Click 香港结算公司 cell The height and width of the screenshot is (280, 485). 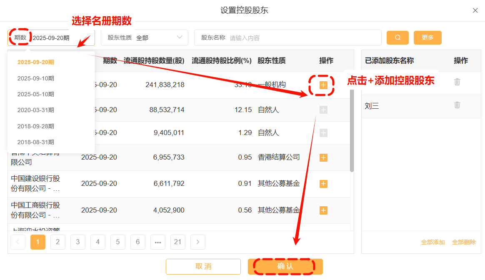pyautogui.click(x=279, y=157)
